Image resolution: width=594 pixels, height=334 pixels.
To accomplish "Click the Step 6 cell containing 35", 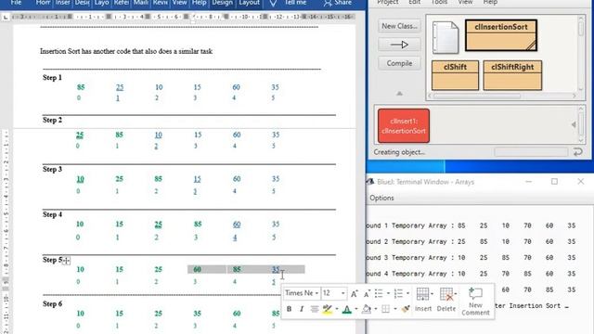I will (197, 314).
